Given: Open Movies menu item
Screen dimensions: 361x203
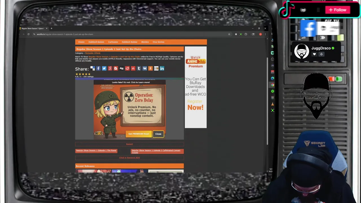Looking at the screenshot, I should (x=145, y=42).
